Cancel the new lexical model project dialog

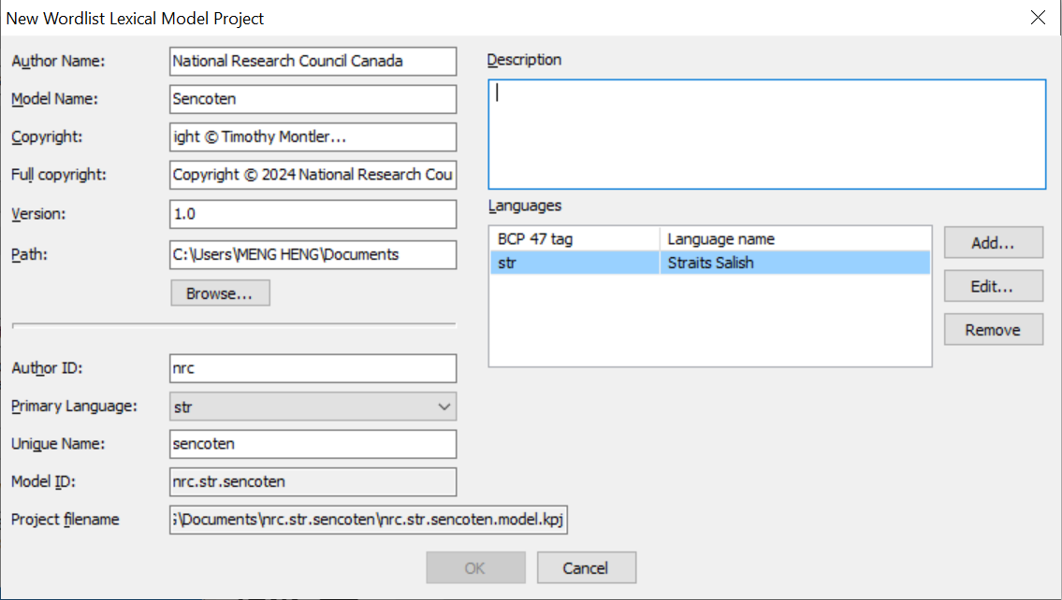click(x=587, y=567)
